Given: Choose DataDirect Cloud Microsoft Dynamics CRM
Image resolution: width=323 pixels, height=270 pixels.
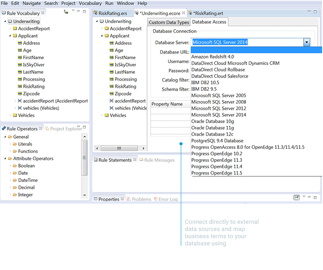Looking at the screenshot, I should tap(235, 63).
